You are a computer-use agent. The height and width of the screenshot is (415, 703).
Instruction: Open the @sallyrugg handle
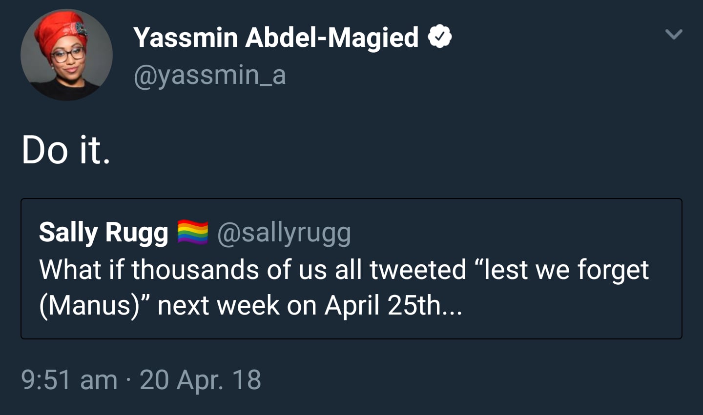click(284, 233)
